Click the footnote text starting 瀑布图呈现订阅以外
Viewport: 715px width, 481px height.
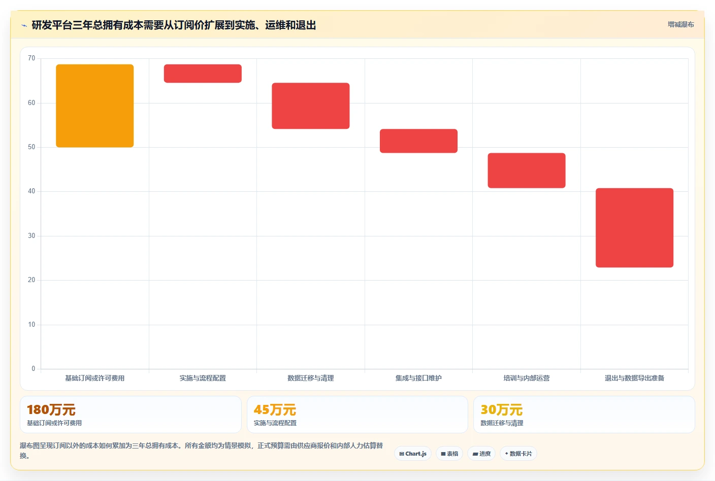[202, 451]
